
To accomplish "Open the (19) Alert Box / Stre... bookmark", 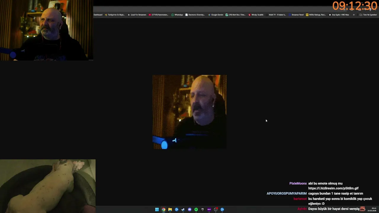I will pyautogui.click(x=235, y=15).
